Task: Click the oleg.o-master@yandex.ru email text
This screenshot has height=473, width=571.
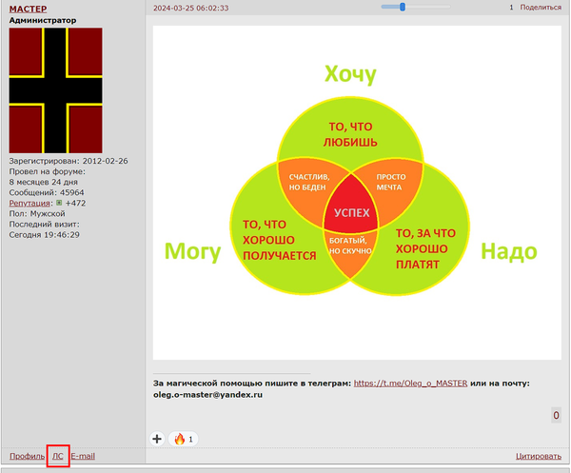Action: click(x=207, y=394)
